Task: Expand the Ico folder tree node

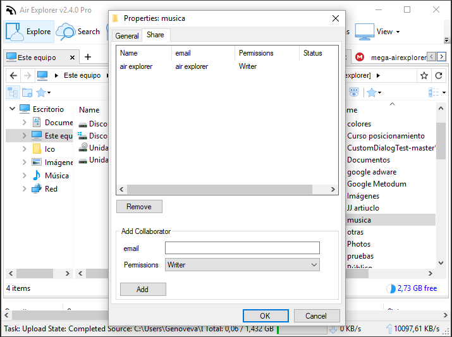Action: pyautogui.click(x=24, y=149)
